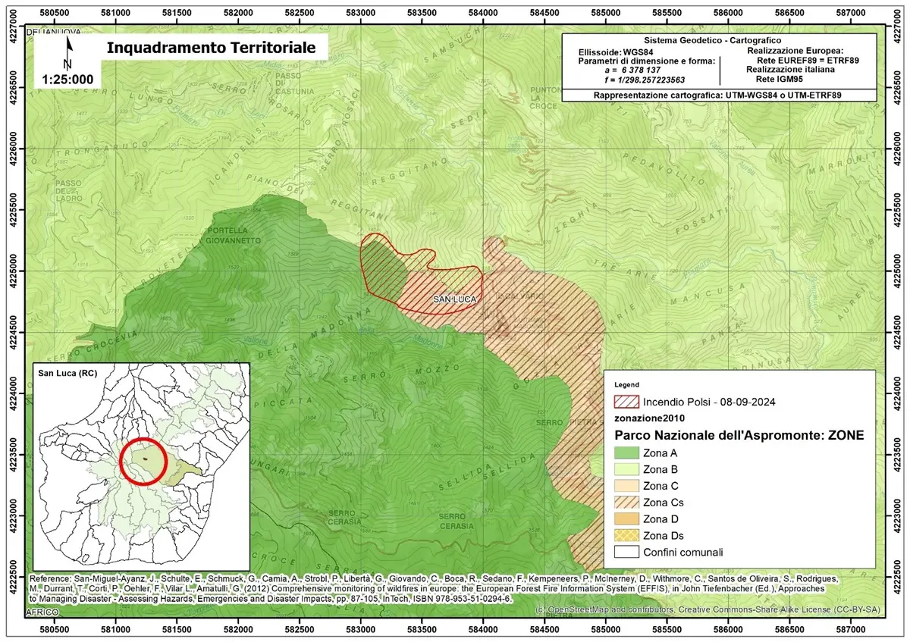Select the Incendio Polsi hatched legend symbol
910x642 pixels.
(626, 402)
